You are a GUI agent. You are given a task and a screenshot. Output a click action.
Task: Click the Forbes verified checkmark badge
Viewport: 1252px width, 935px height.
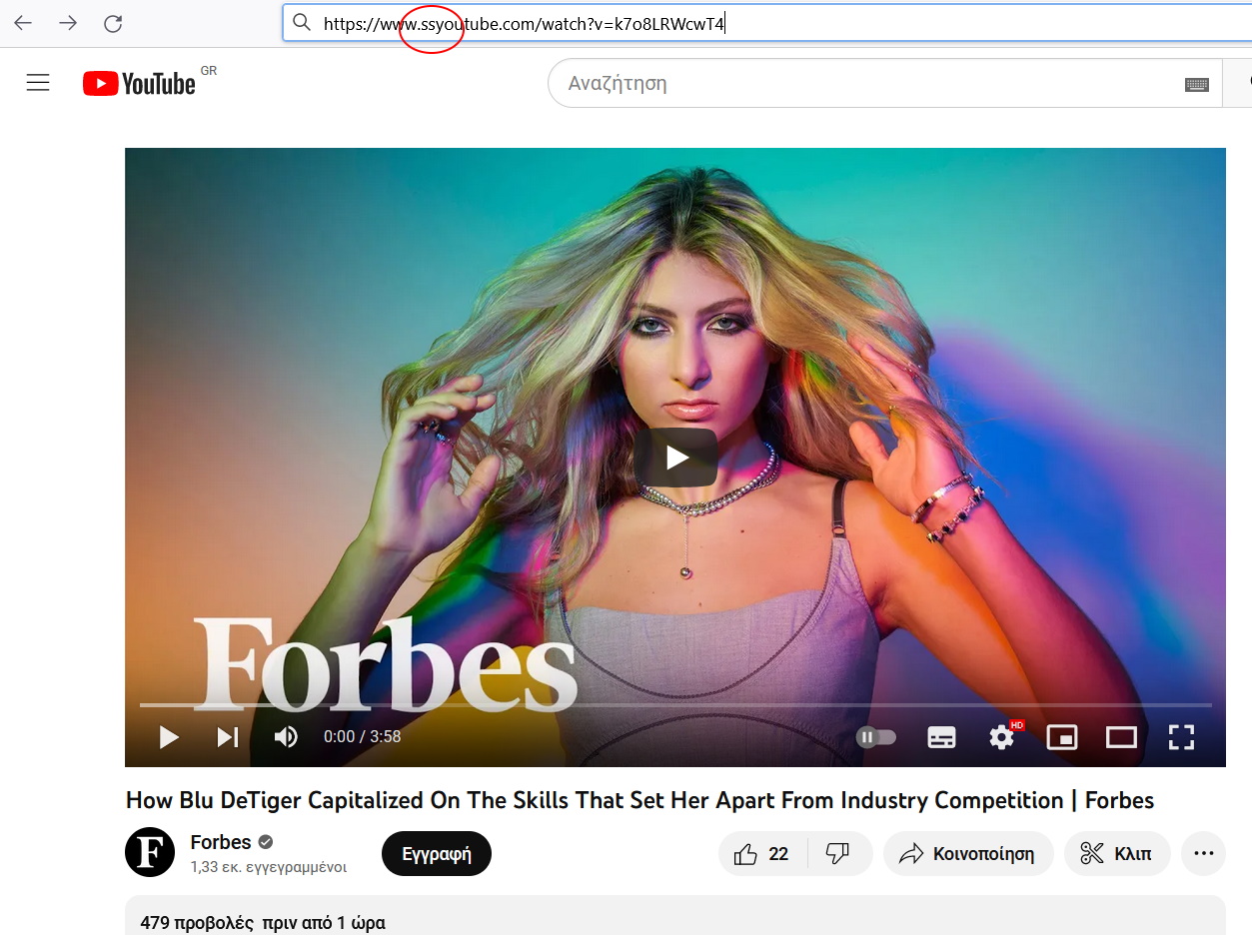tap(266, 841)
